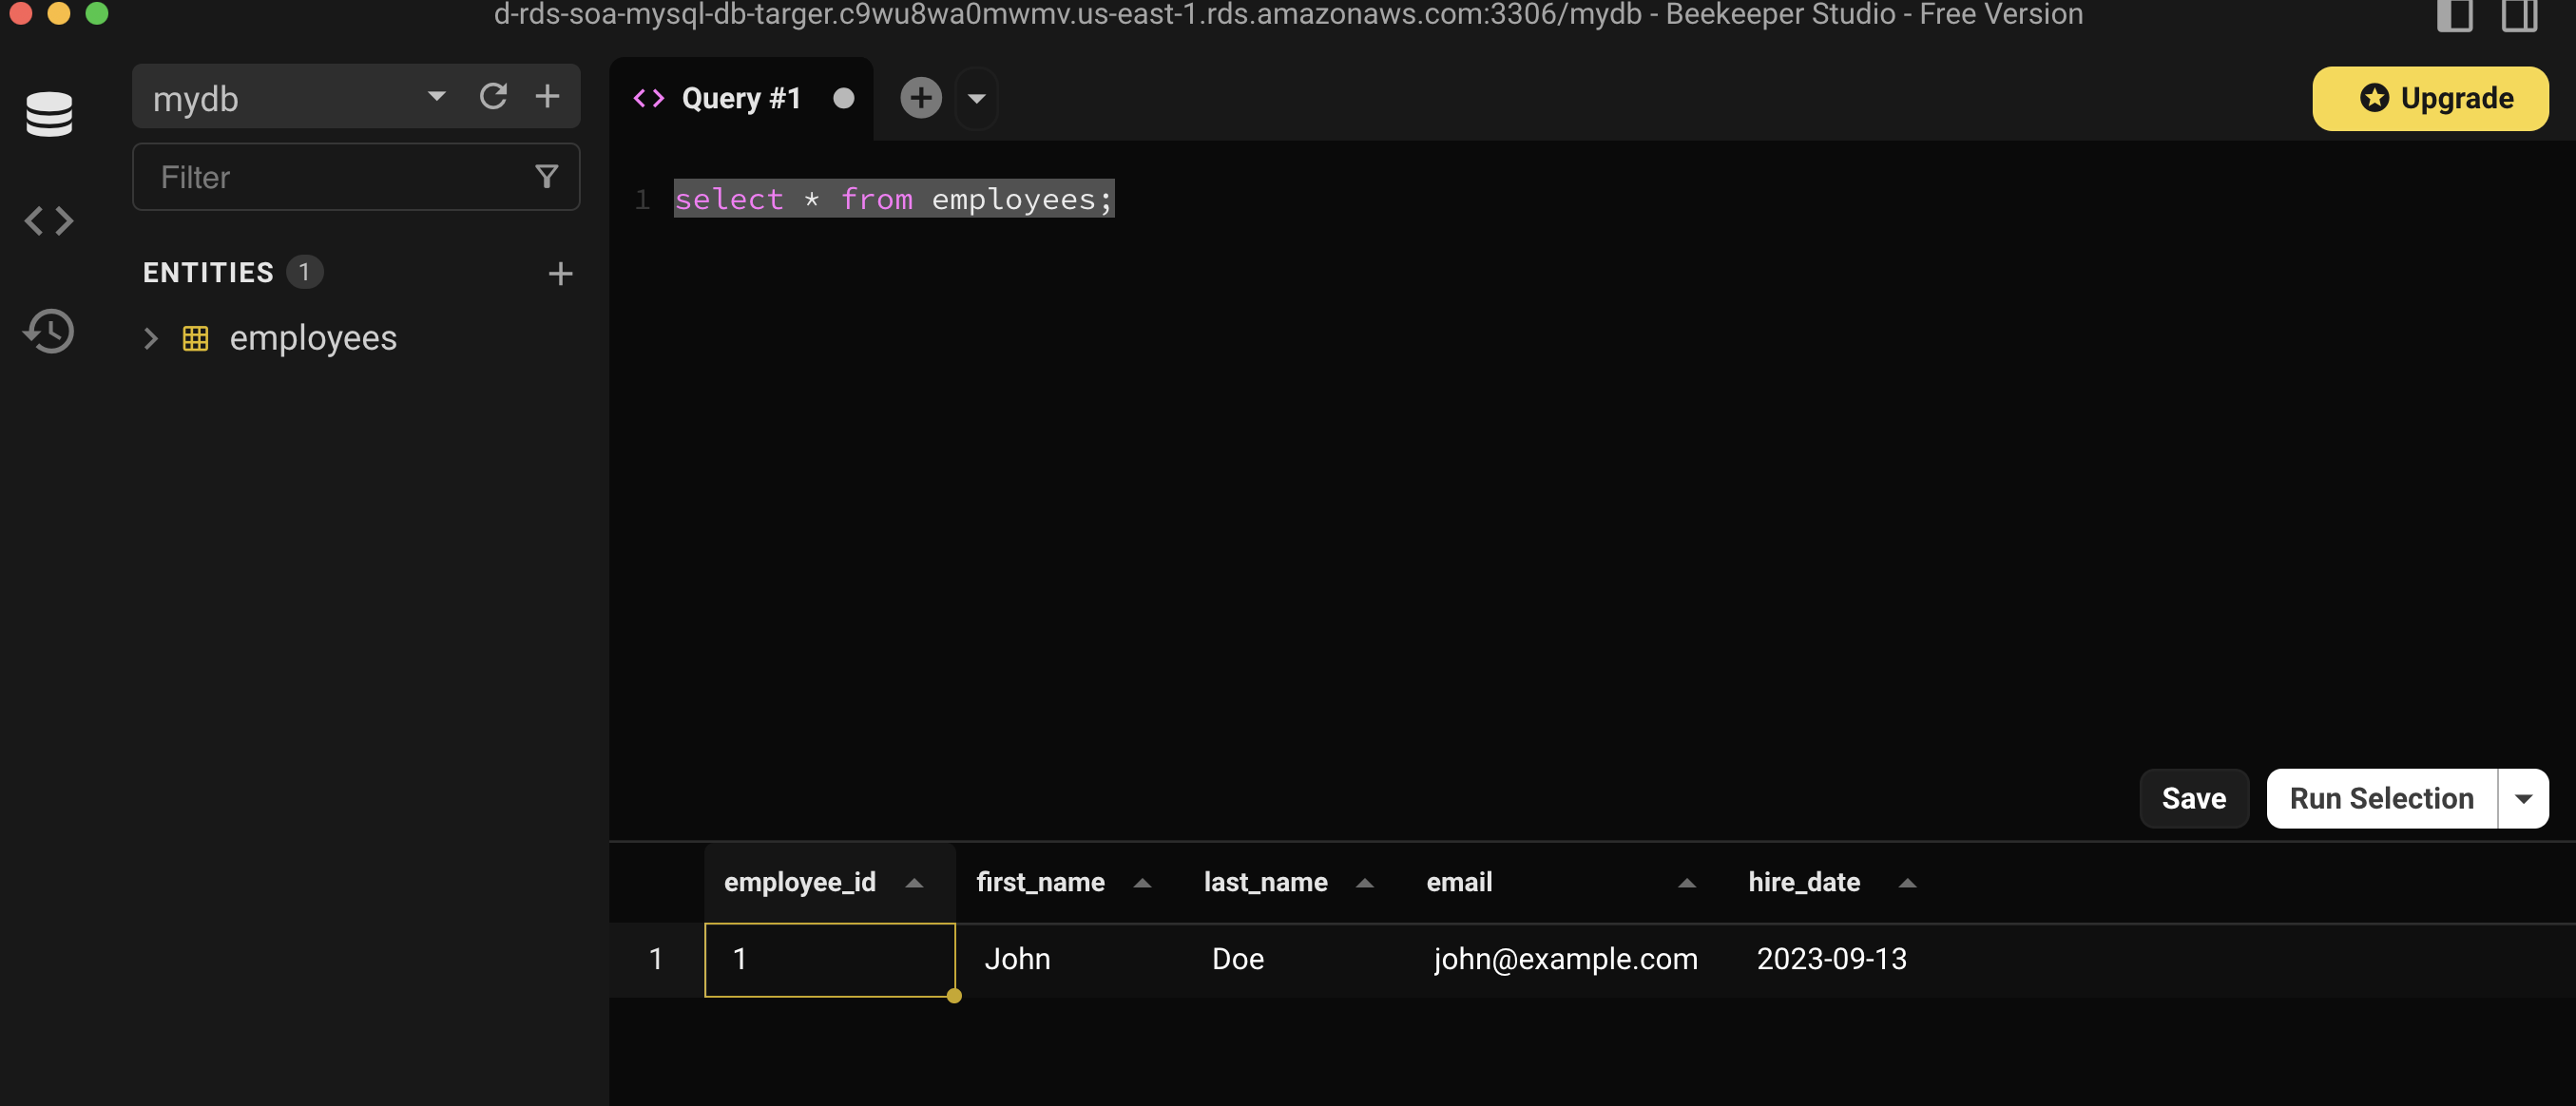
Task: Add new entity with ENTITIES plus icon
Action: pyautogui.click(x=560, y=273)
